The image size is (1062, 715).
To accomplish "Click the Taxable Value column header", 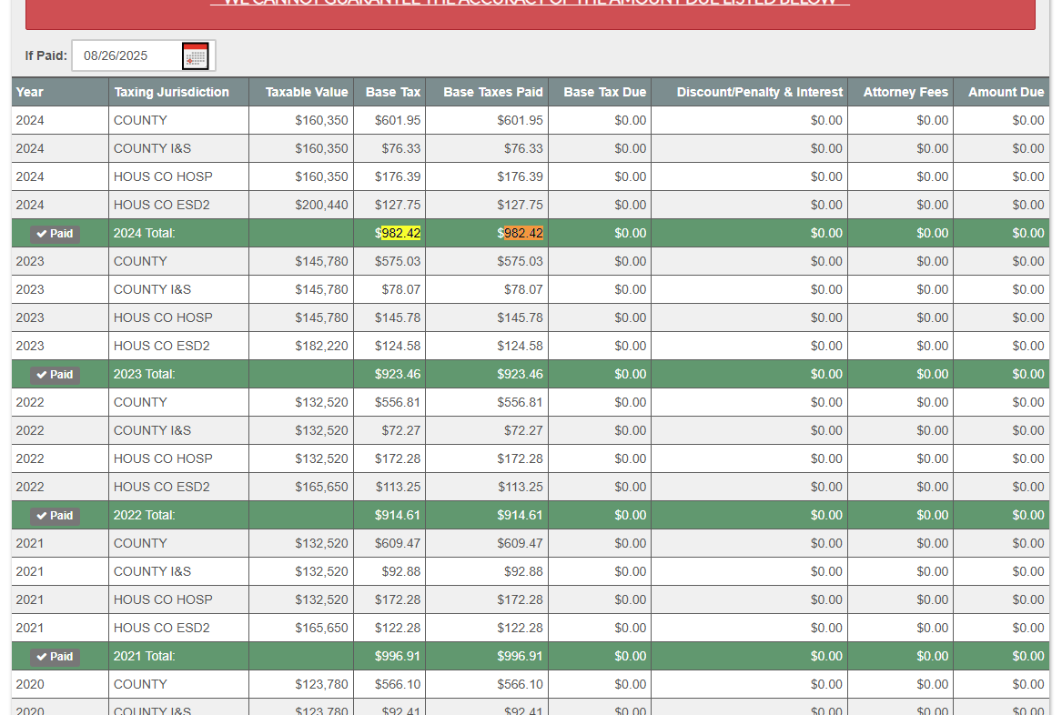I will (x=307, y=92).
